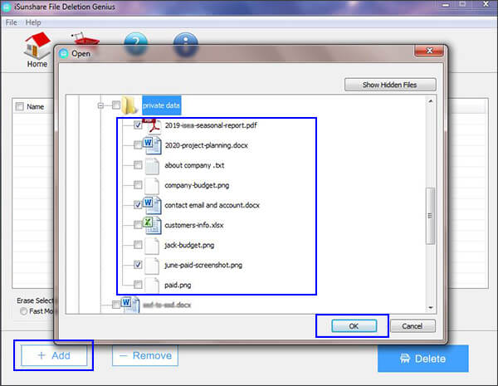Click Word icon of 2020-project-planning.docx

tap(152, 145)
